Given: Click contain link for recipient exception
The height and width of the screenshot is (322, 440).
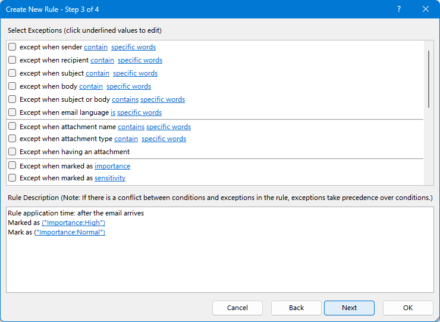Looking at the screenshot, I should point(102,60).
